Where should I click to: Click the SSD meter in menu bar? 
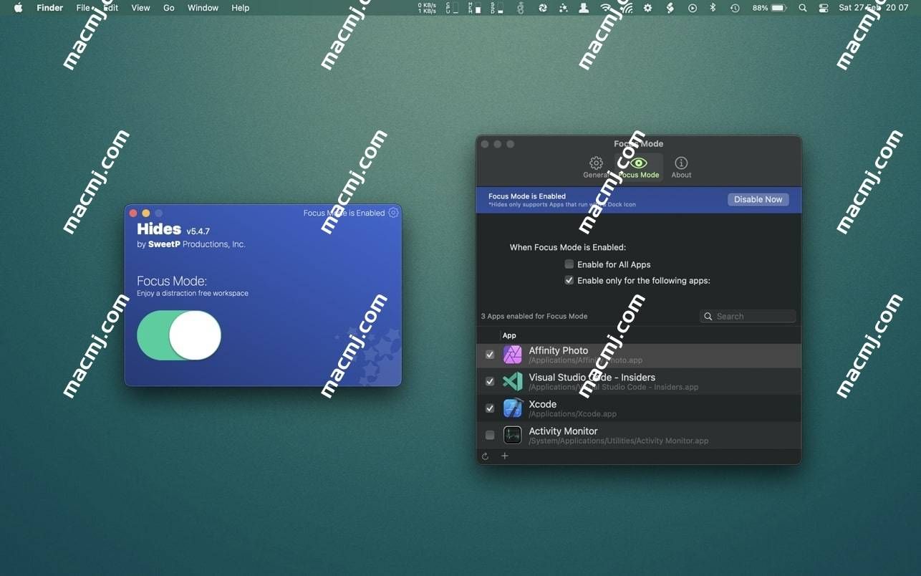tap(497, 8)
